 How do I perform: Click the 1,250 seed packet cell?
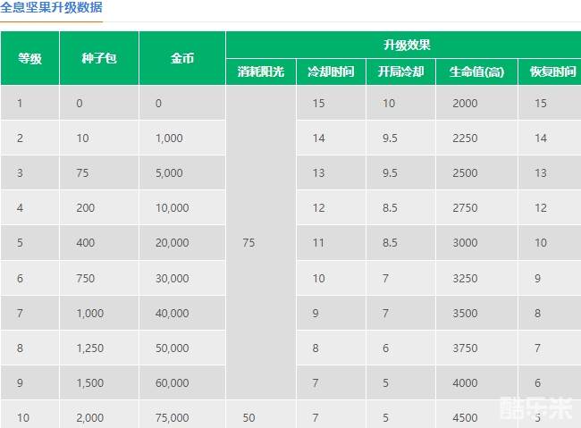(x=89, y=348)
